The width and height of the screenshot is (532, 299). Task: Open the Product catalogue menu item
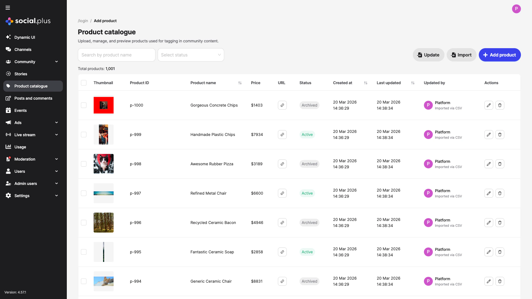point(31,86)
